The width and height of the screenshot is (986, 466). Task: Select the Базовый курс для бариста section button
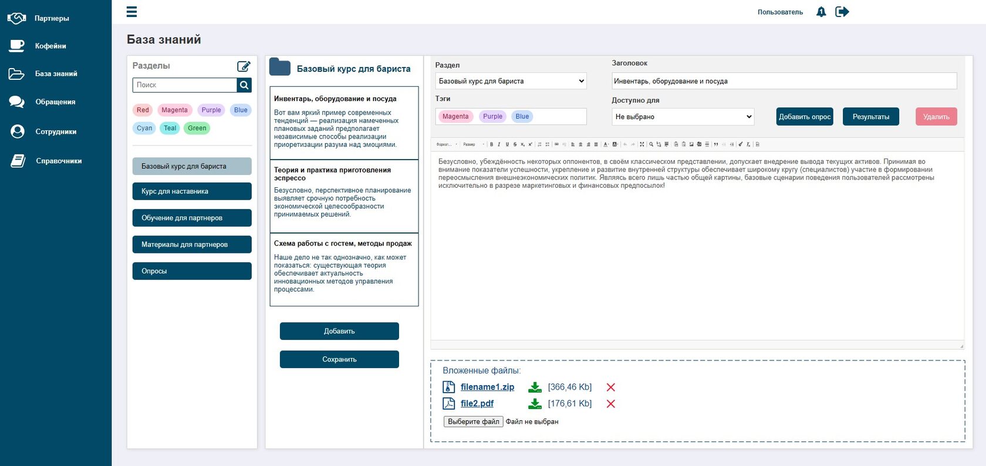pyautogui.click(x=192, y=166)
